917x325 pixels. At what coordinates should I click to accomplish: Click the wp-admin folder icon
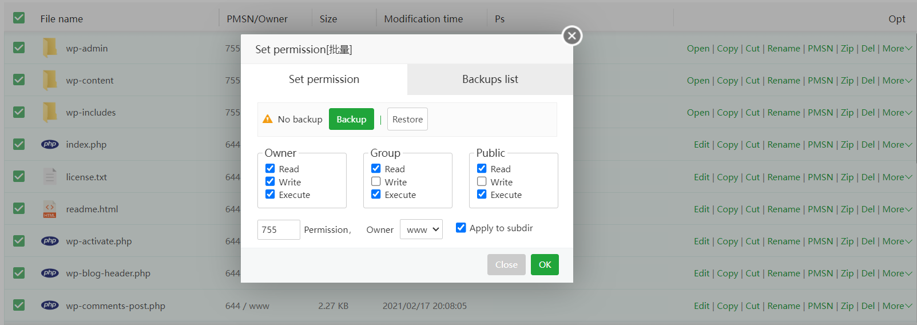tap(50, 48)
